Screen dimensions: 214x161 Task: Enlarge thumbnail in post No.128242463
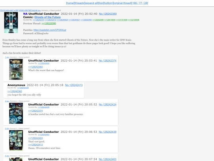(16, 159)
